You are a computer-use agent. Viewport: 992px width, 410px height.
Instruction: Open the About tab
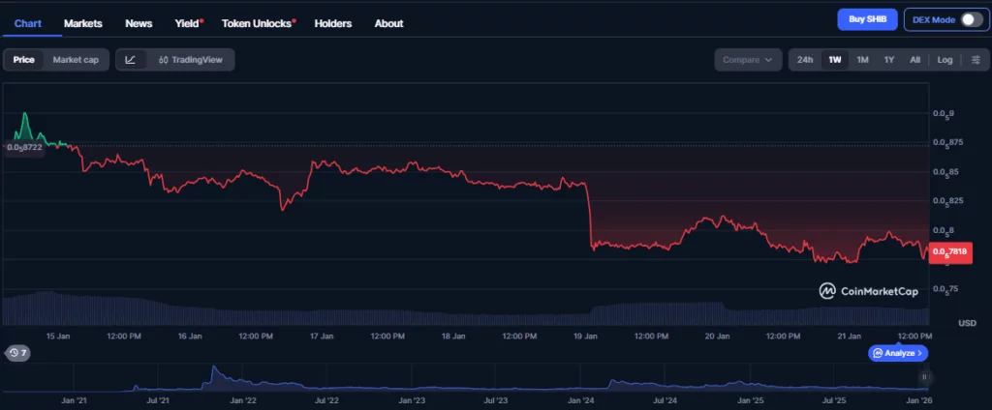[388, 23]
